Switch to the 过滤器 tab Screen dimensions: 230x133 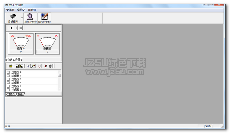pyautogui.click(x=11, y=94)
